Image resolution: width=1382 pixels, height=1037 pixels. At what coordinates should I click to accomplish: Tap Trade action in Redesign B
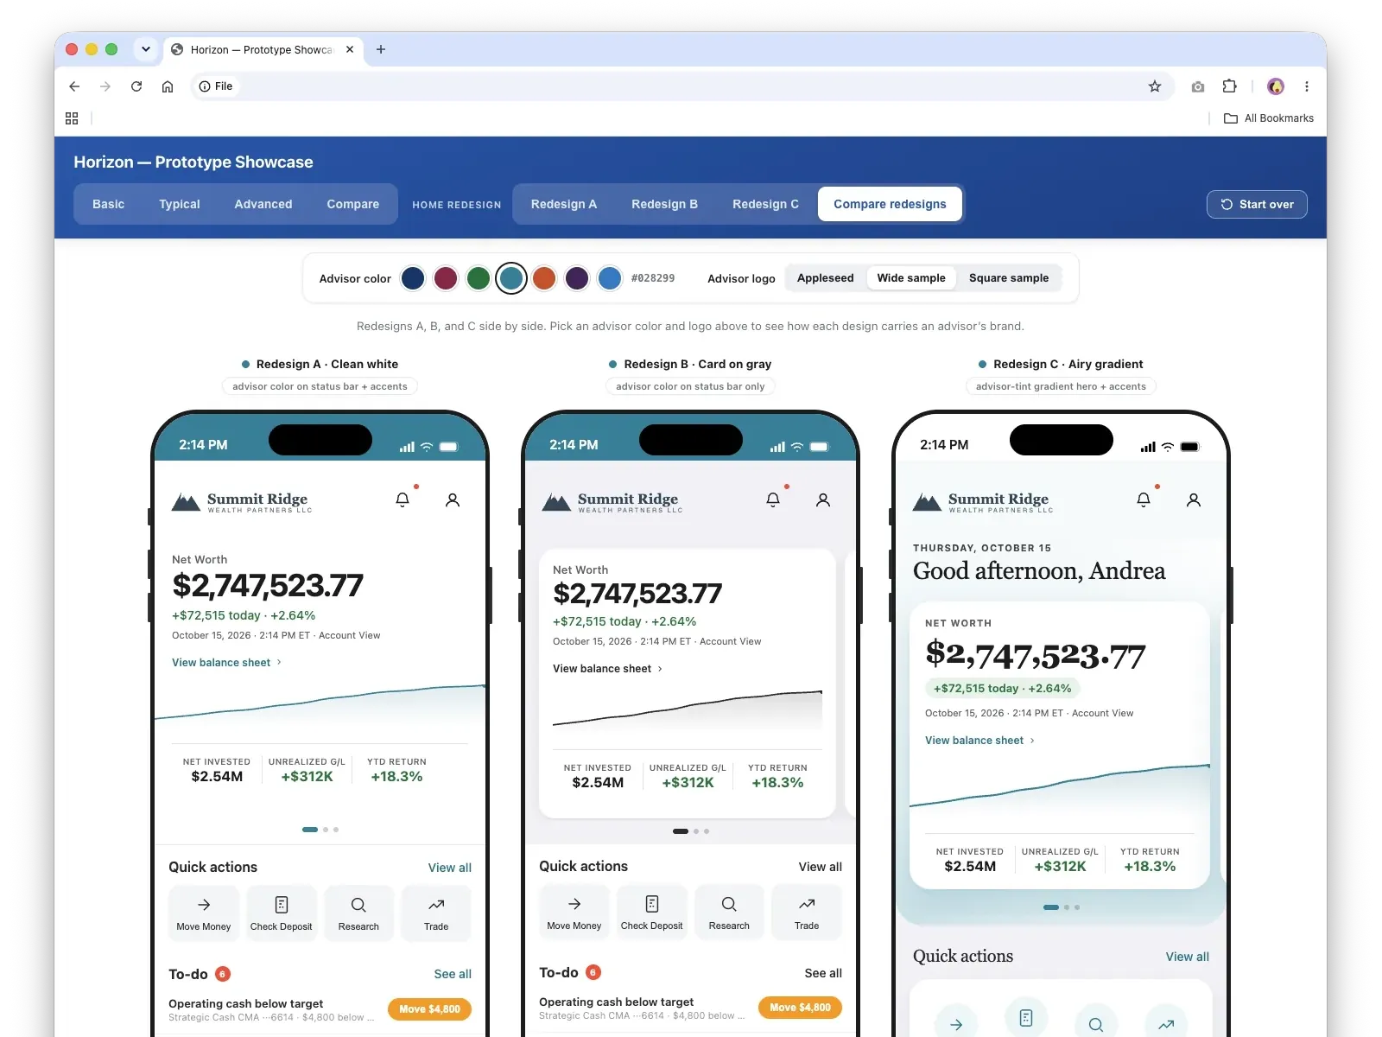point(807,913)
